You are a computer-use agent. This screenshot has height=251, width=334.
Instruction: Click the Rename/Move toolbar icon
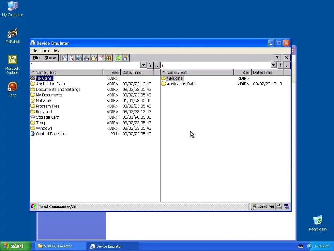[x=86, y=58]
